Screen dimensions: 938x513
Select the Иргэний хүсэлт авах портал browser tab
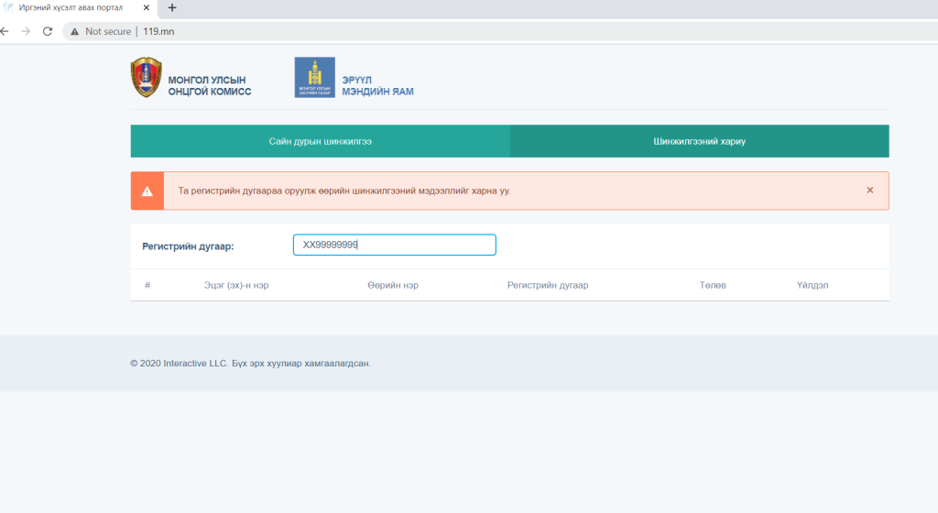point(78,8)
